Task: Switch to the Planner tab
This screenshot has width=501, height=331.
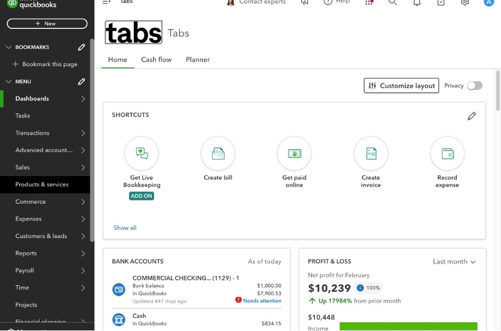Action: click(x=198, y=60)
